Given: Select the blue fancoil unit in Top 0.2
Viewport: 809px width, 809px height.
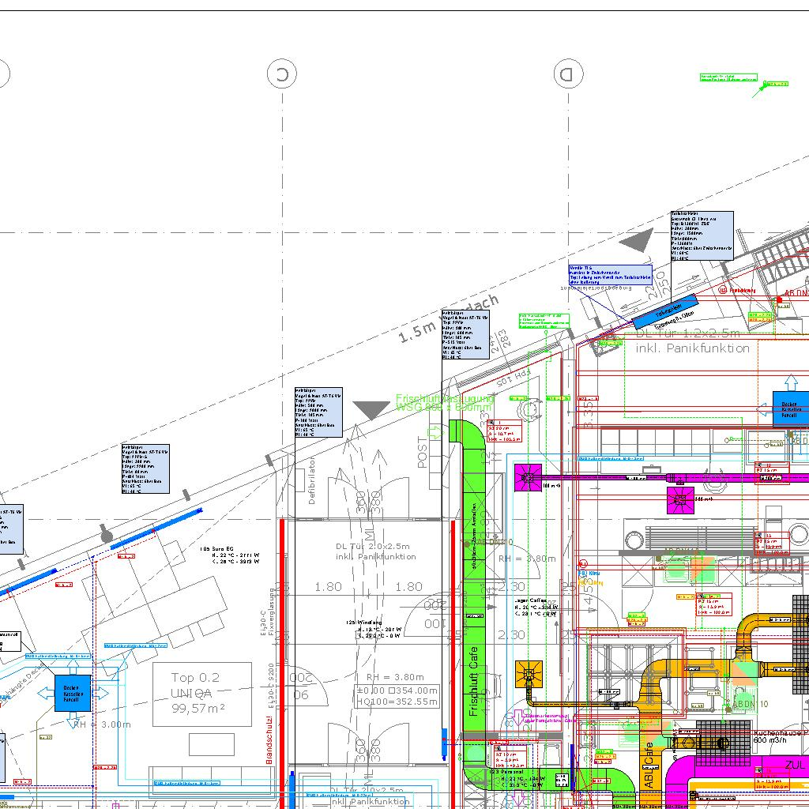Looking at the screenshot, I should click(73, 693).
